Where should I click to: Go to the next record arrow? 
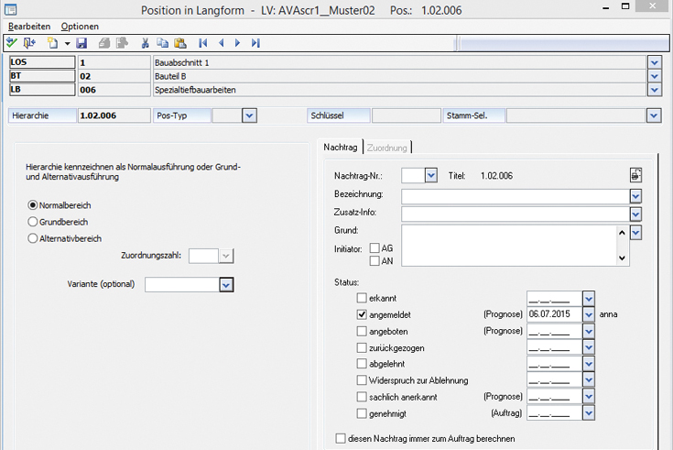pyautogui.click(x=237, y=43)
